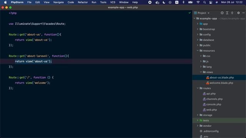Click 'about-laravel' string in route code
Viewport: 246px width, 138px height.
(x=37, y=56)
